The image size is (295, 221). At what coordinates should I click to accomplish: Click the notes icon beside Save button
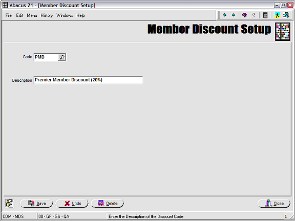(9, 203)
